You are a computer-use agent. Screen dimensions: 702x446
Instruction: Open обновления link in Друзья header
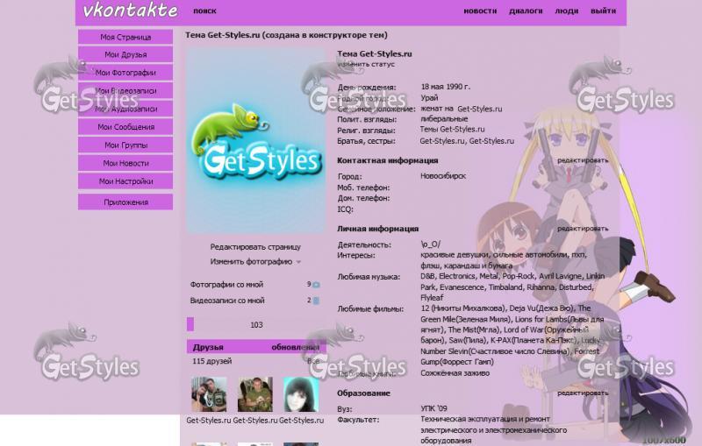coord(295,347)
